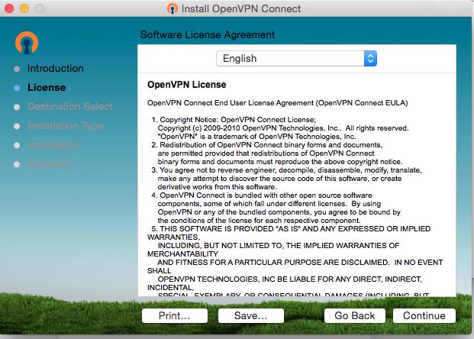The height and width of the screenshot is (339, 474).
Task: Click the blue bullet beside License
Action: coord(17,88)
